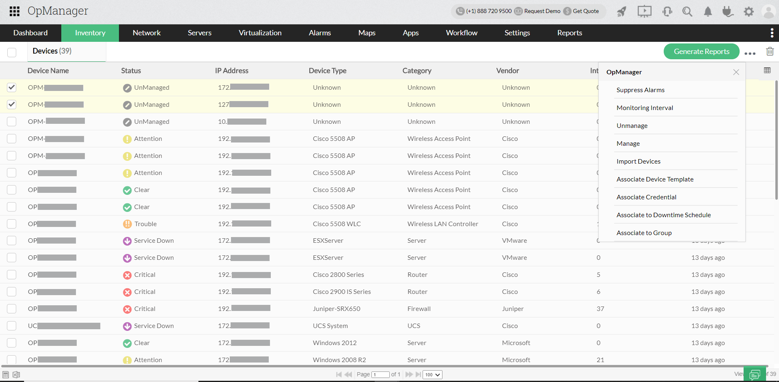Click the horizontal scrollbar under the table
The image size is (779, 382).
385,366
